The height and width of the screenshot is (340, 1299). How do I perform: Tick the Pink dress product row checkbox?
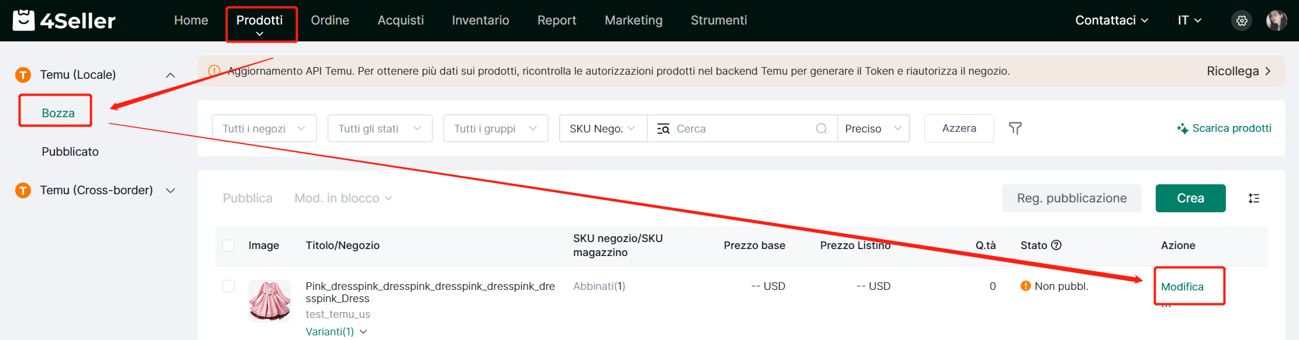click(229, 286)
